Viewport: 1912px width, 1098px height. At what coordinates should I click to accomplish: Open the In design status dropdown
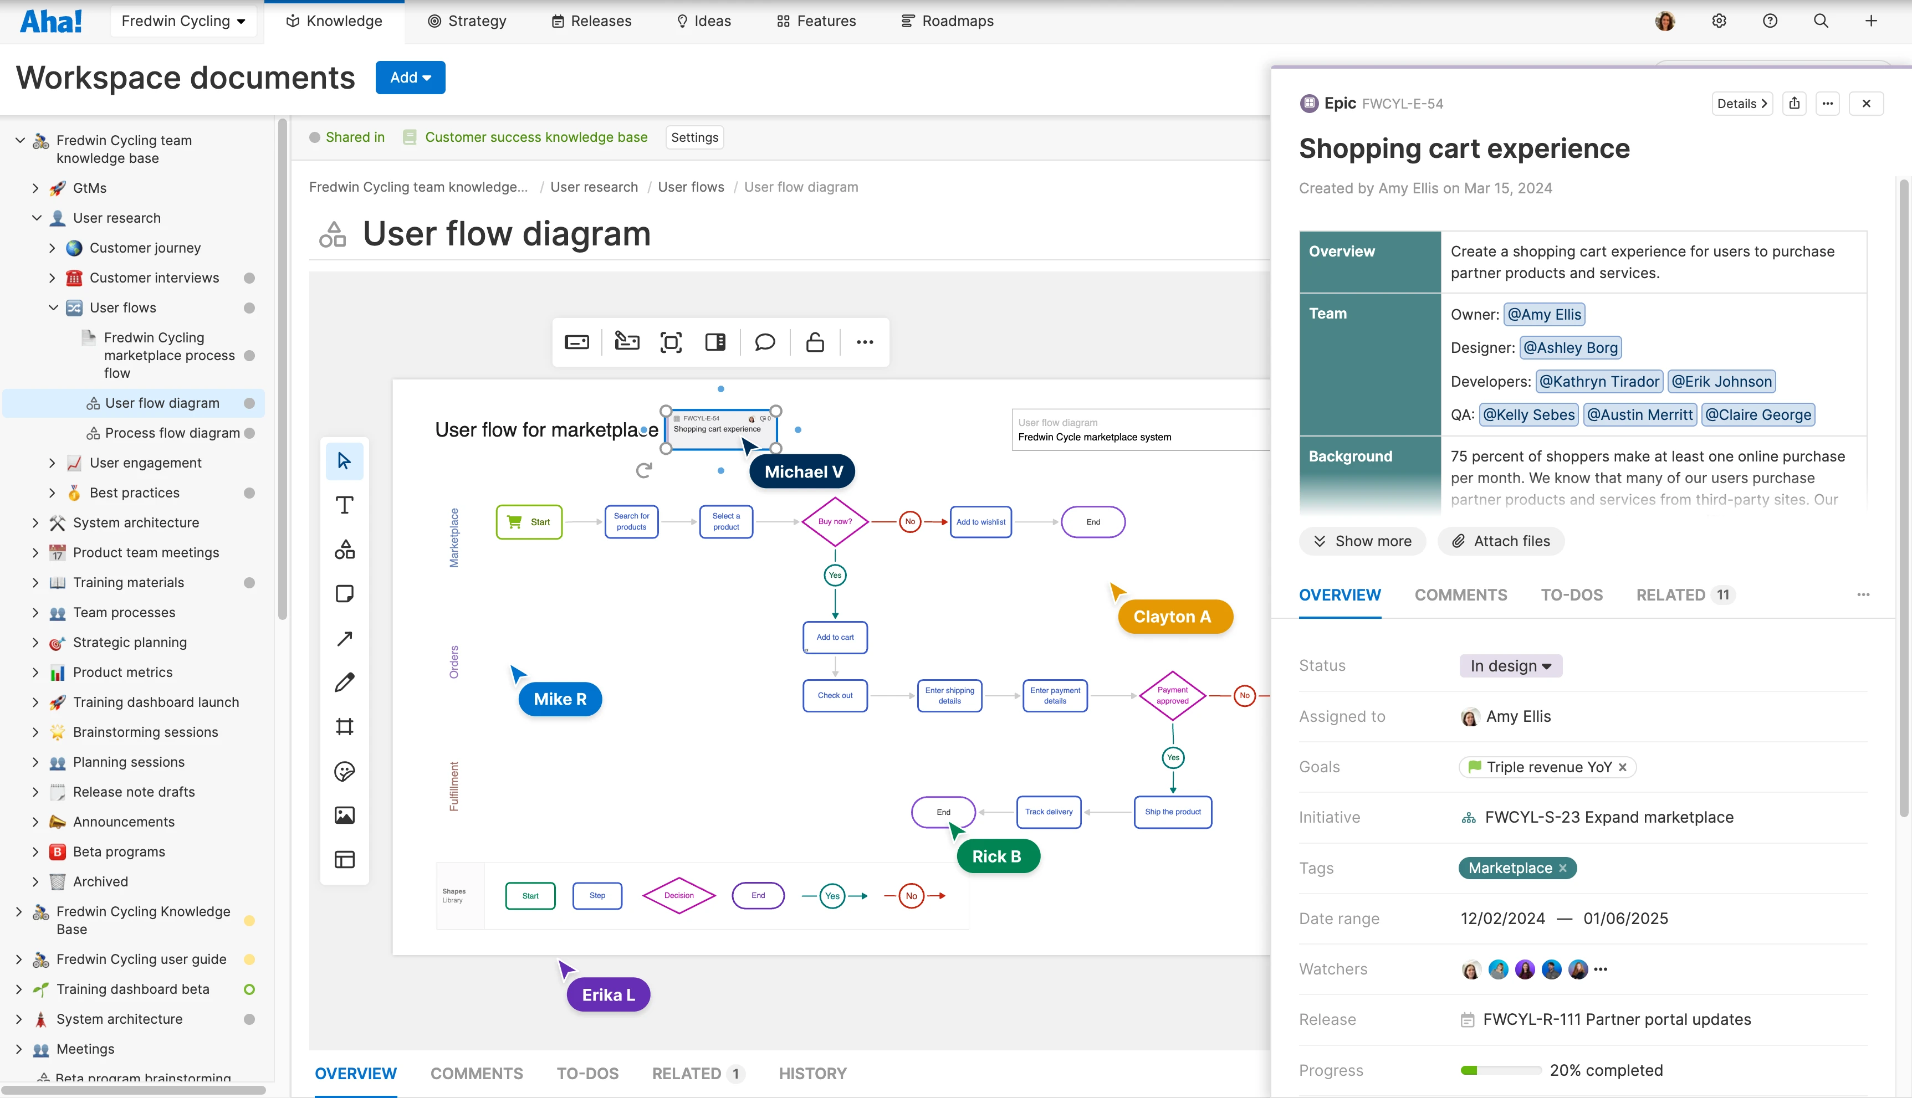point(1511,666)
